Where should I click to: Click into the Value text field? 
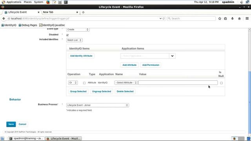[178, 83]
